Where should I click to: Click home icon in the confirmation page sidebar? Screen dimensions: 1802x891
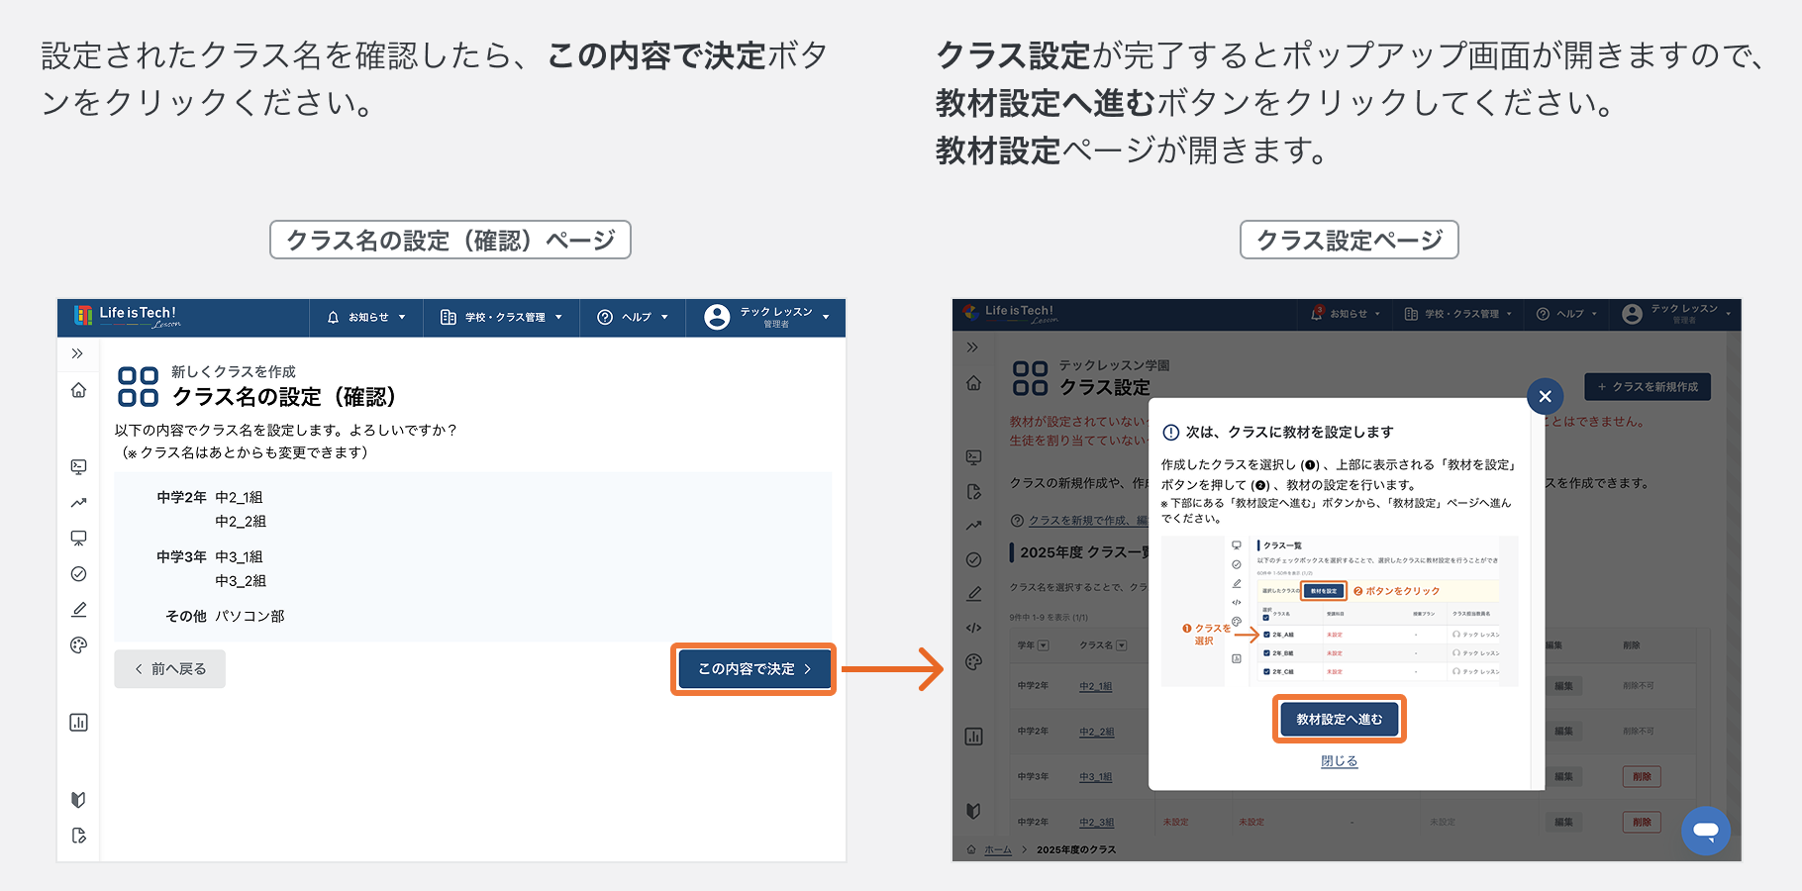click(x=78, y=390)
